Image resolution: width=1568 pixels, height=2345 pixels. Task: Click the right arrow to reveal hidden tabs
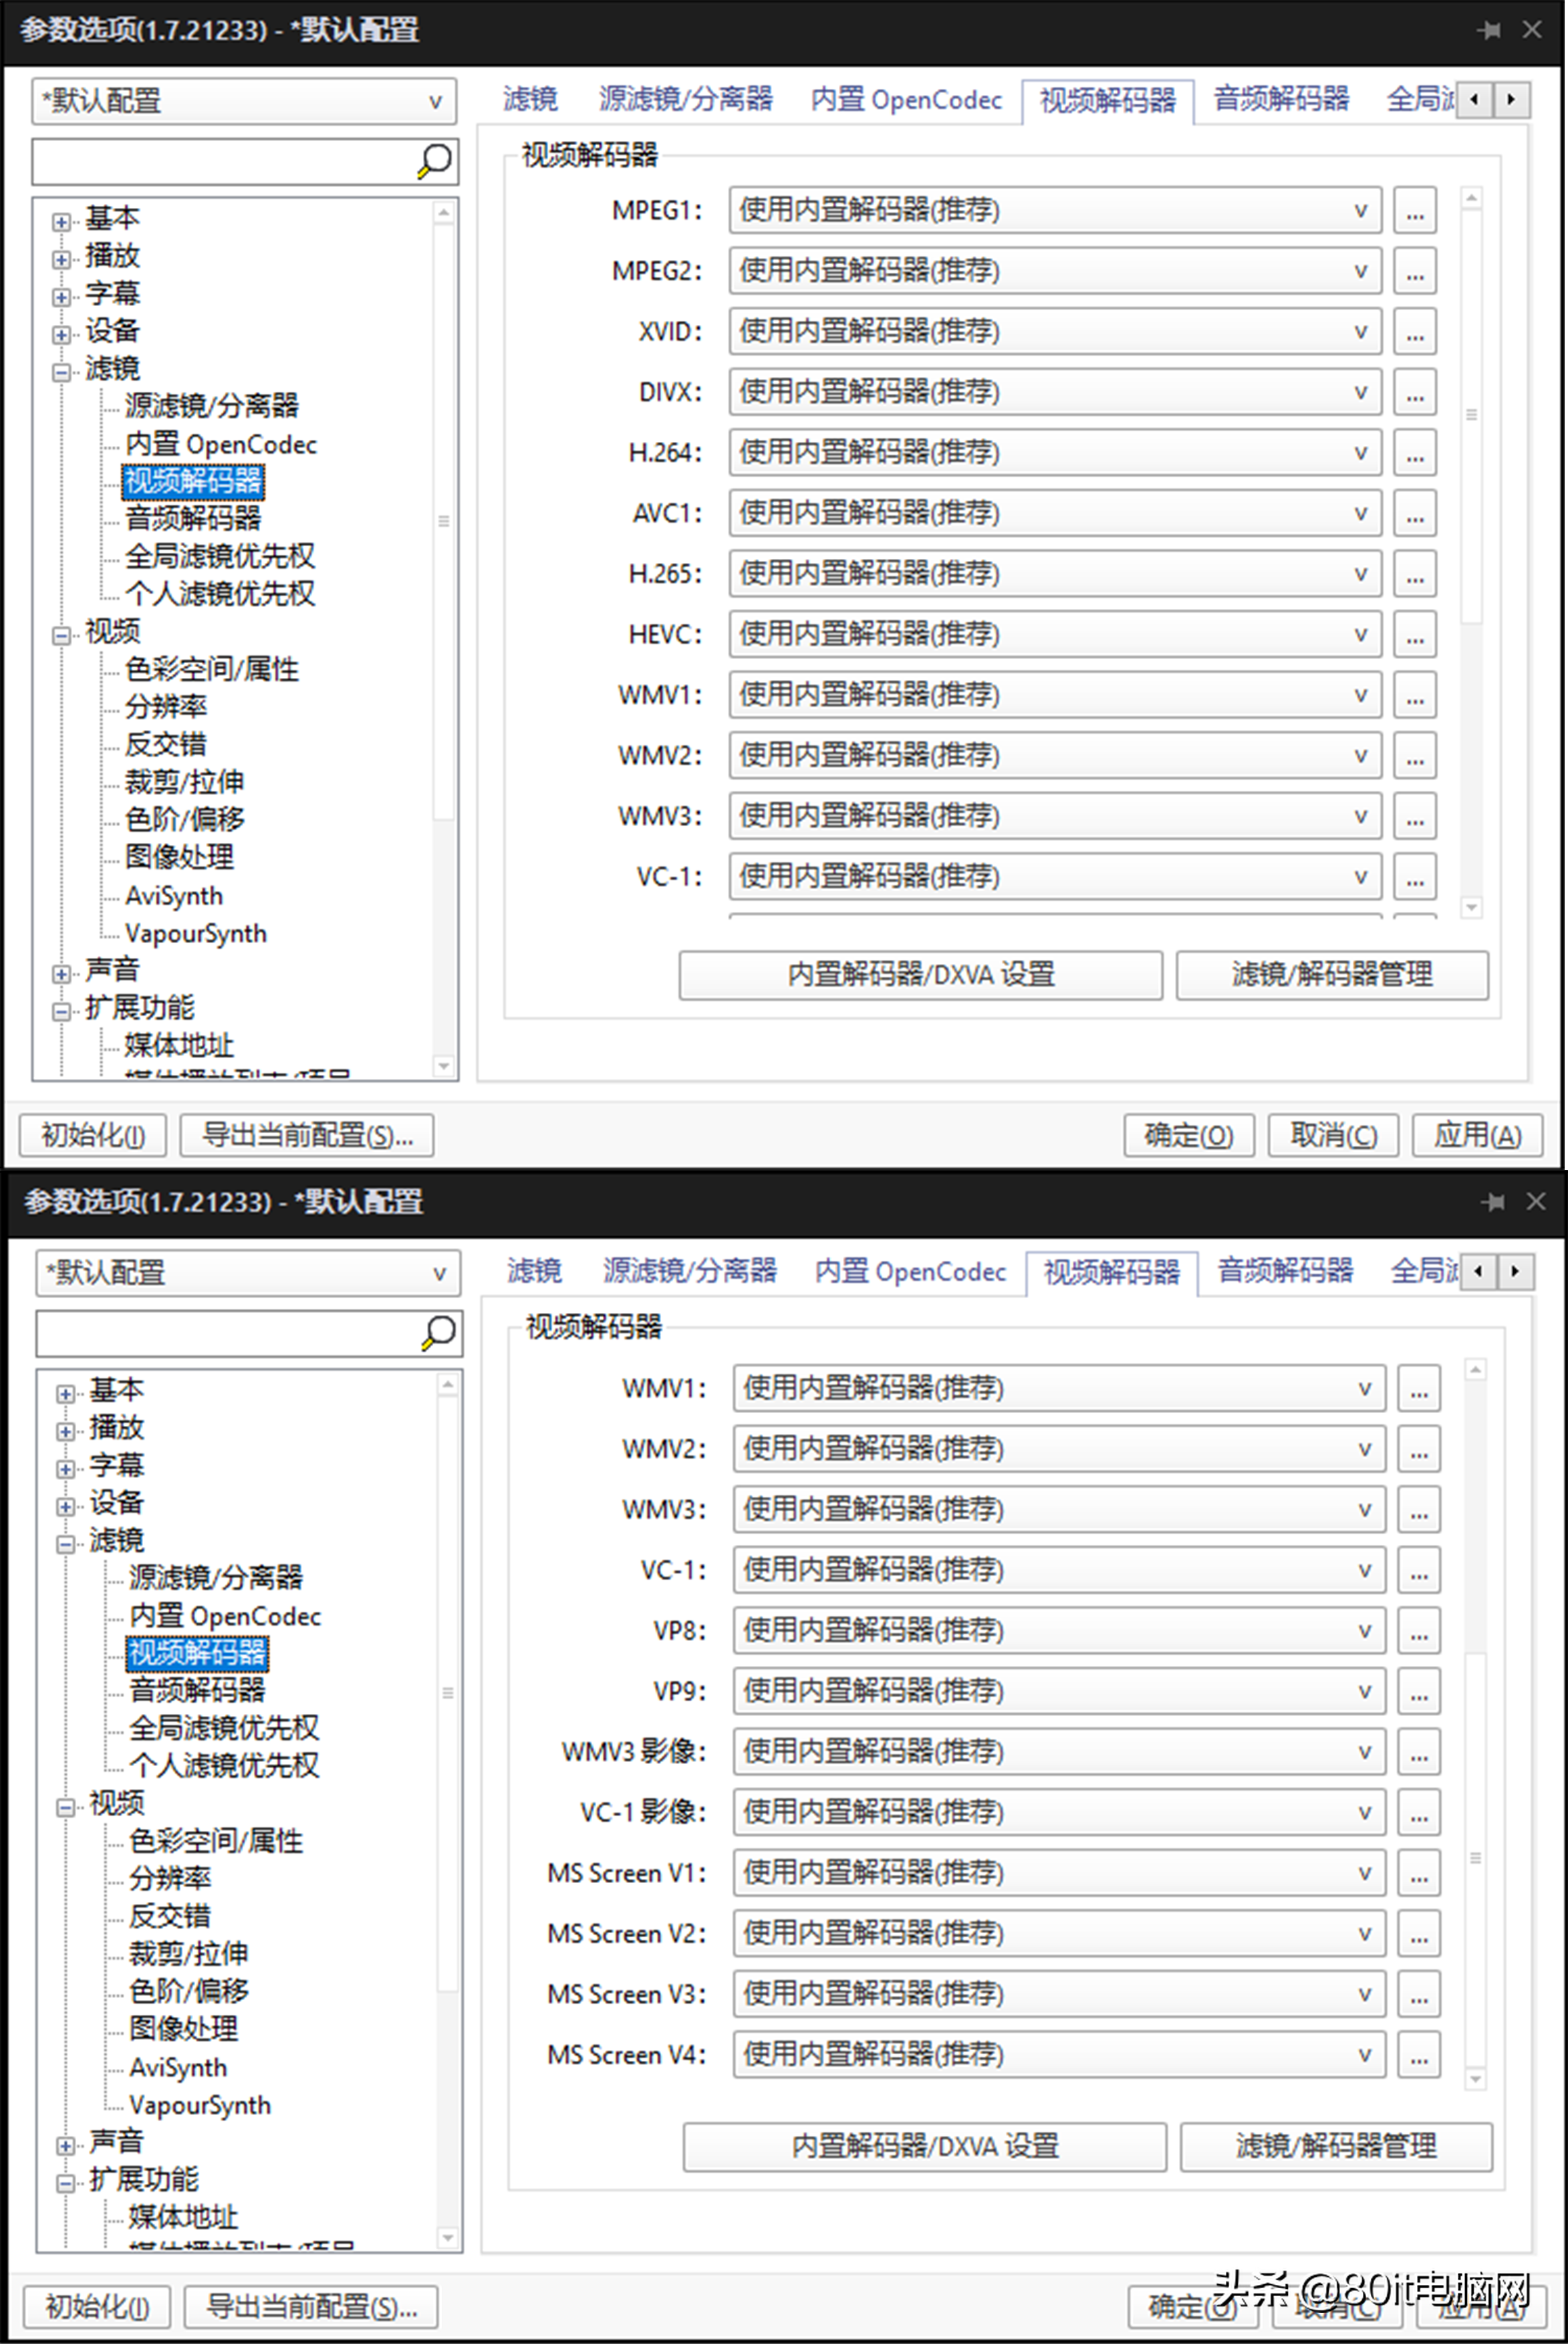[x=1512, y=100]
